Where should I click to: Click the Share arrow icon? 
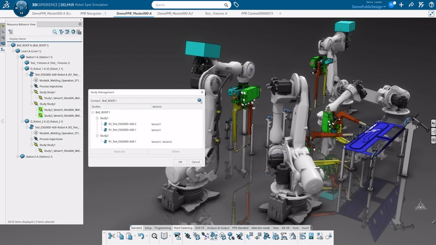pos(411,5)
